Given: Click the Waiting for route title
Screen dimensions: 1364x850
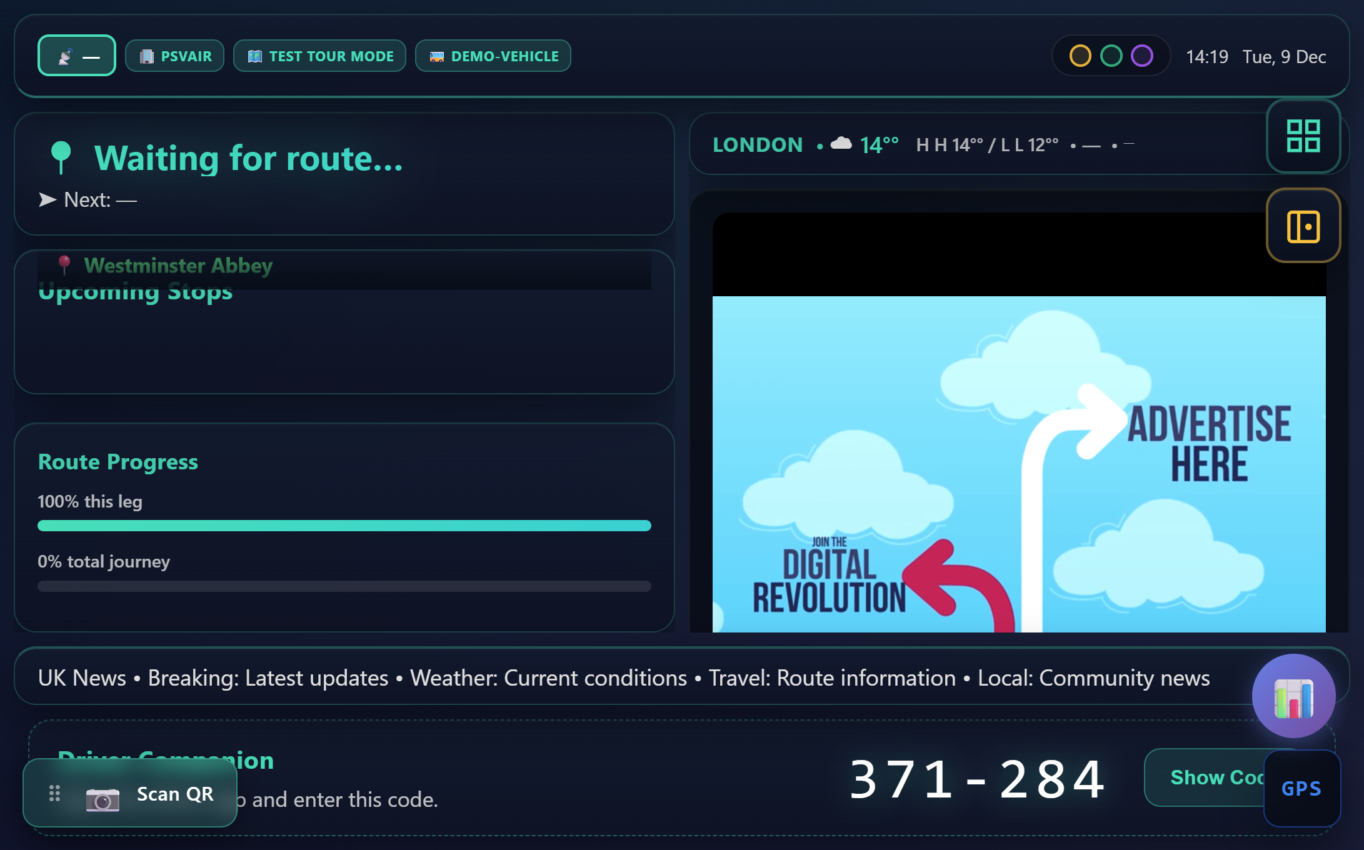Looking at the screenshot, I should coord(249,158).
